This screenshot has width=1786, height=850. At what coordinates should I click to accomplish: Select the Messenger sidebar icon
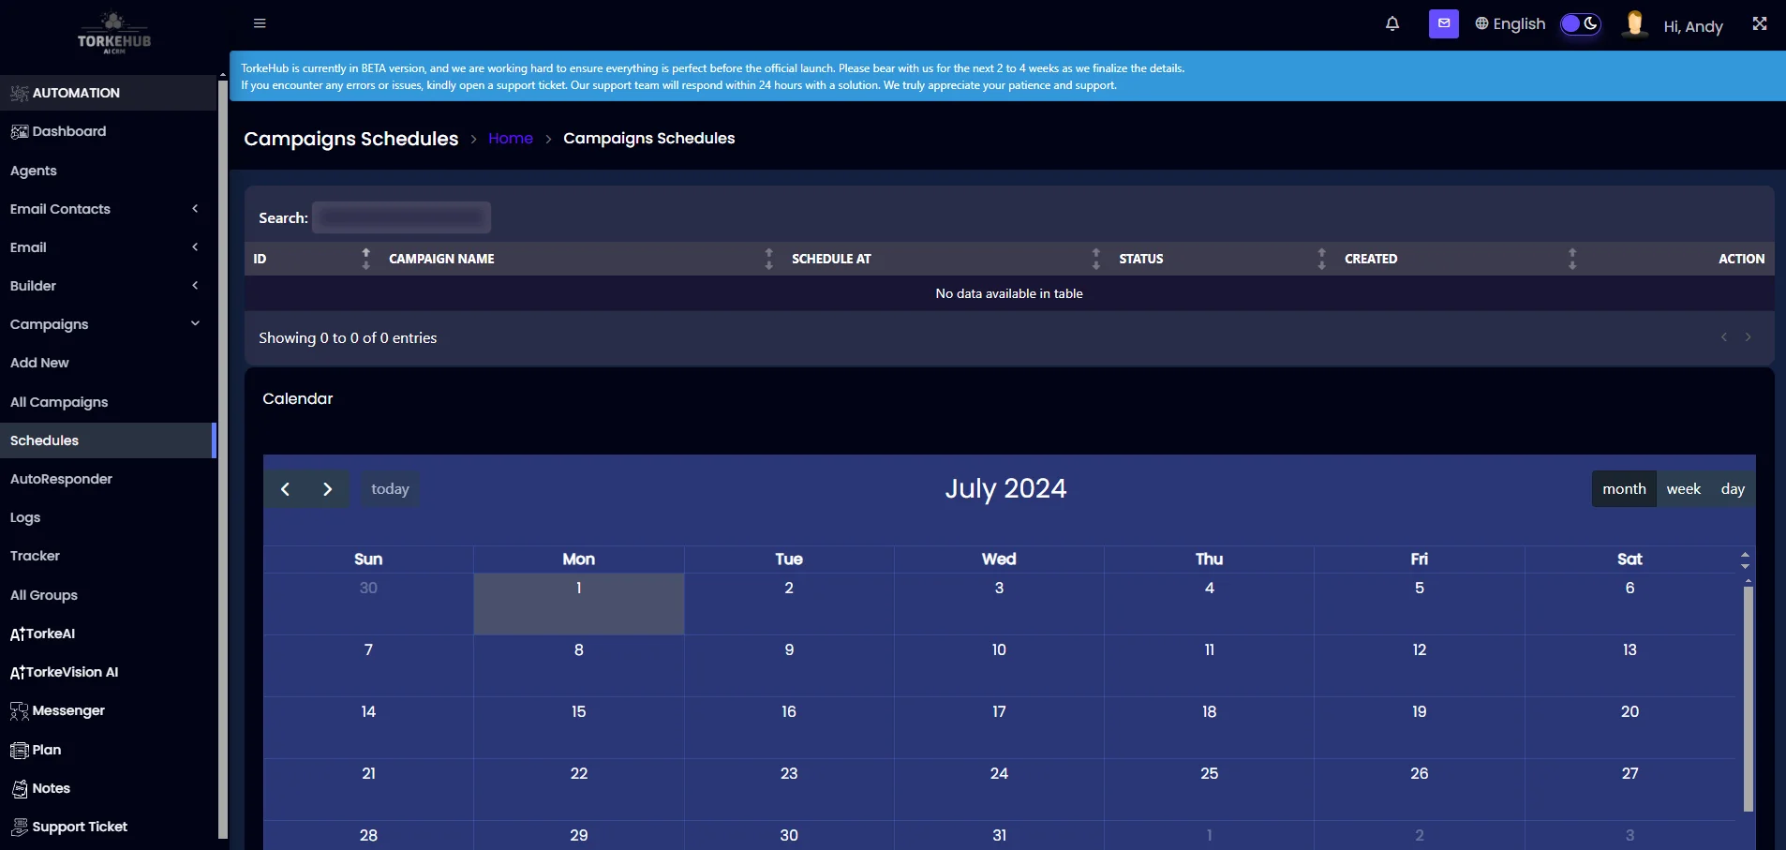click(x=17, y=710)
